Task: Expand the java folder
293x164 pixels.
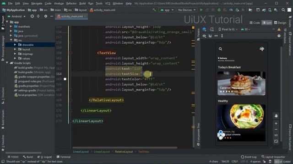Action: click(x=11, y=31)
